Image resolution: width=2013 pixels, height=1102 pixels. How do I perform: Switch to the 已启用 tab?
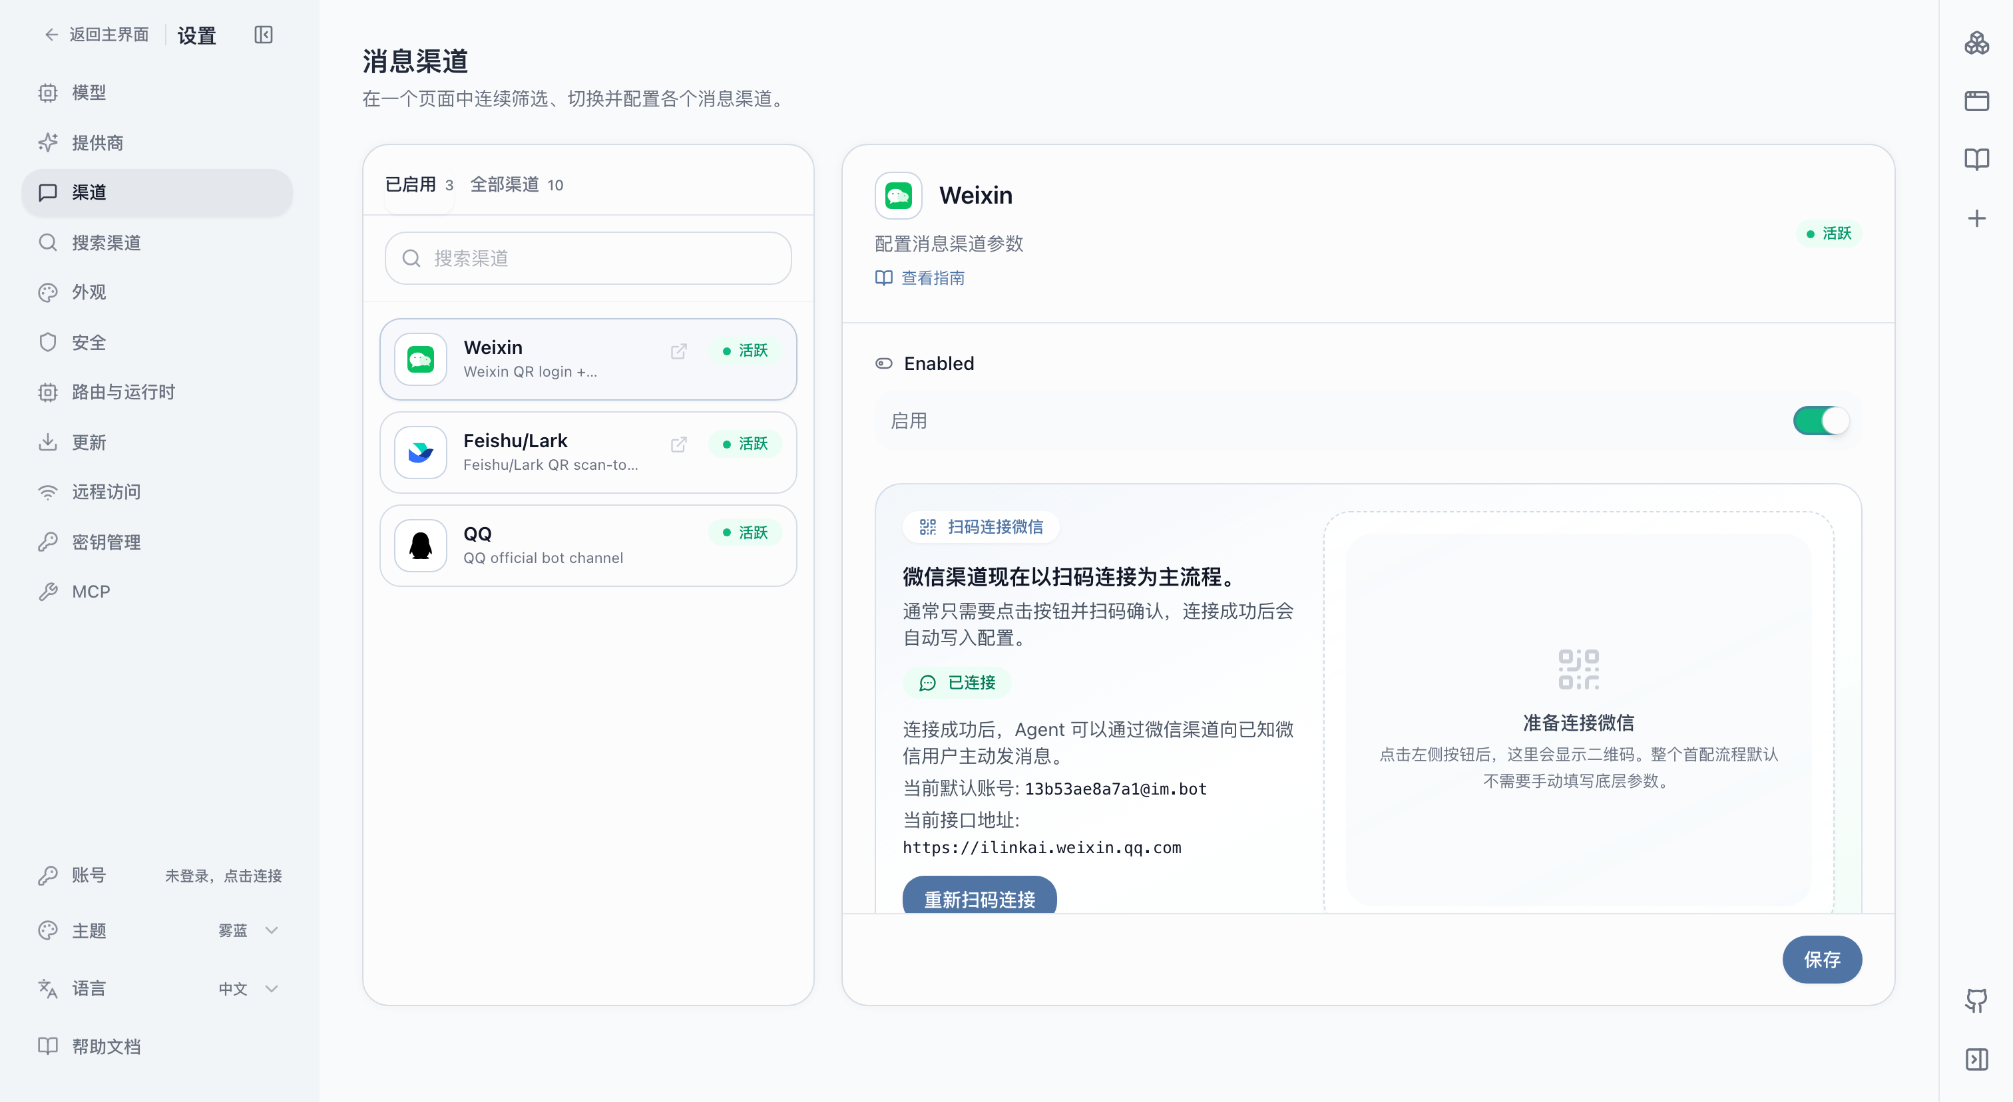coord(419,185)
